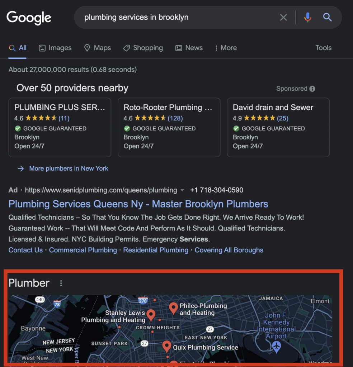Click the Crown Heights map label
Image resolution: width=353 pixels, height=367 pixels.
(x=158, y=328)
